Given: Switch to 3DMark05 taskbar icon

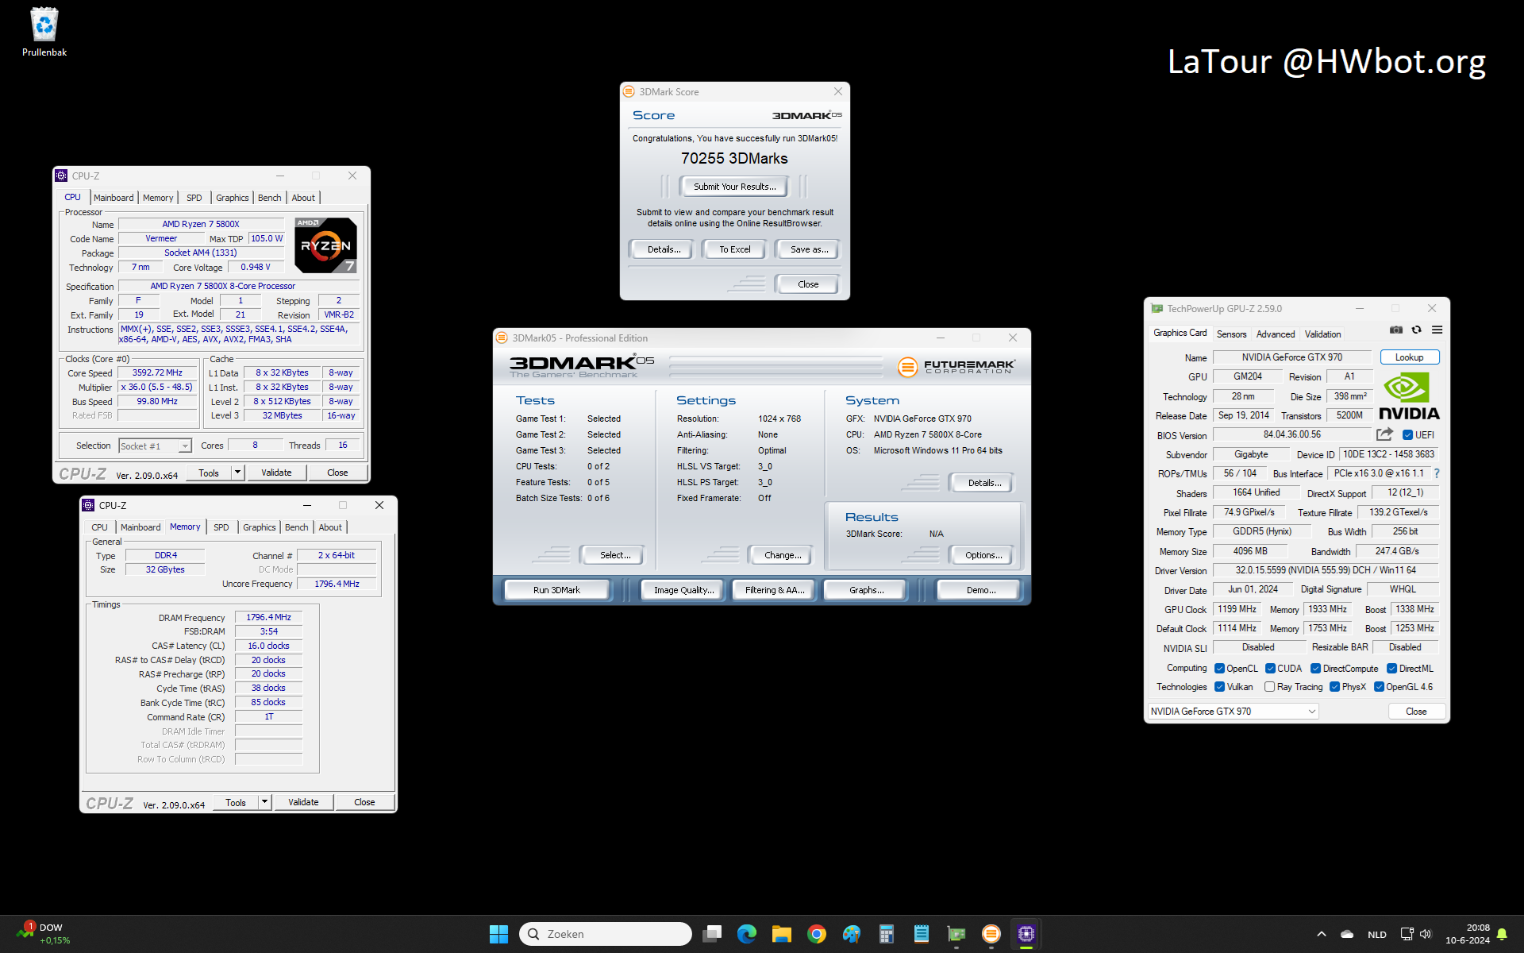Looking at the screenshot, I should click(991, 934).
